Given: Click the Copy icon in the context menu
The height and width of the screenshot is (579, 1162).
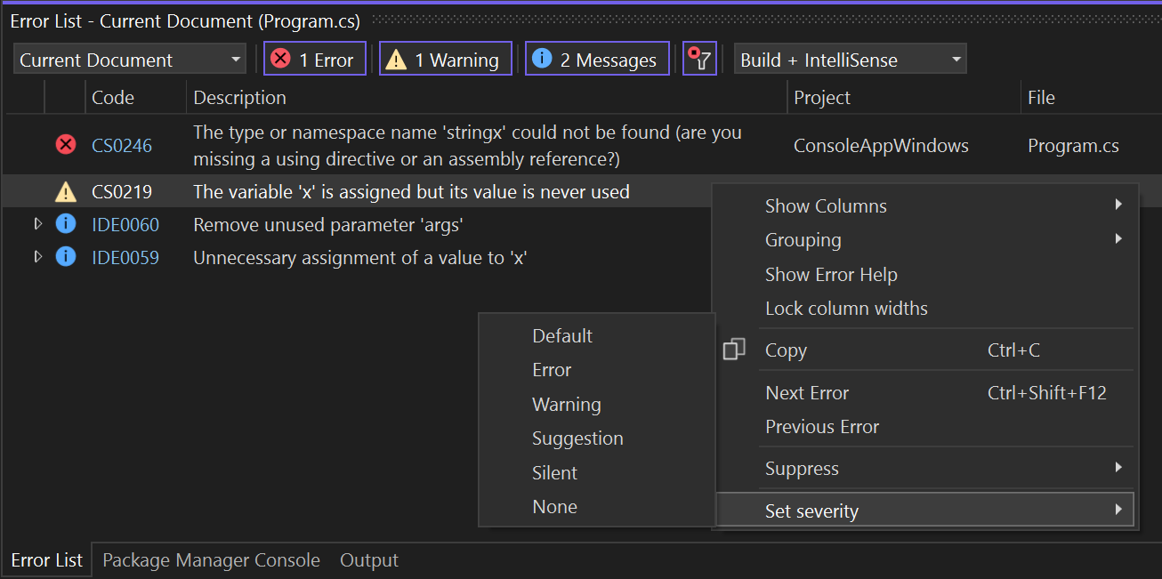Looking at the screenshot, I should (x=734, y=350).
